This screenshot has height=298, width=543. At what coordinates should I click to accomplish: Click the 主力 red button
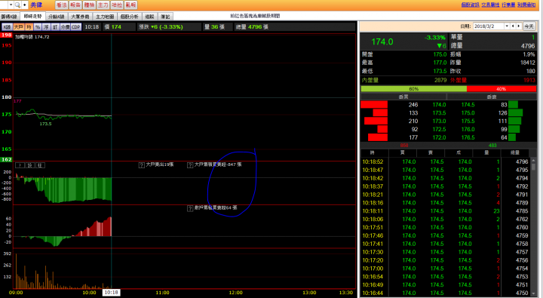pos(103,5)
